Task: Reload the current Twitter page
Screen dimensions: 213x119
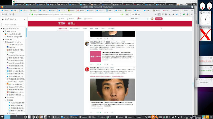Action: pyautogui.click(x=10, y=15)
